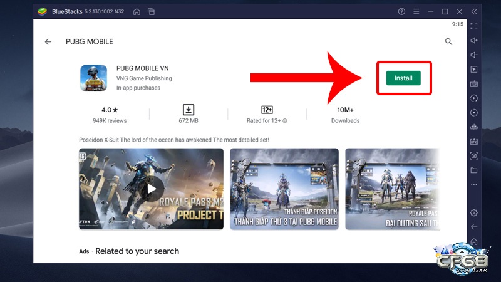Open the macro recorder play icon

[474, 98]
